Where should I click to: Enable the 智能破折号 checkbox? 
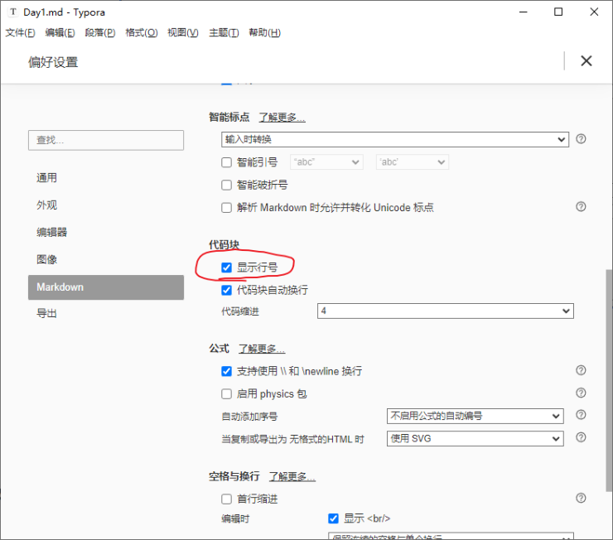pos(226,185)
